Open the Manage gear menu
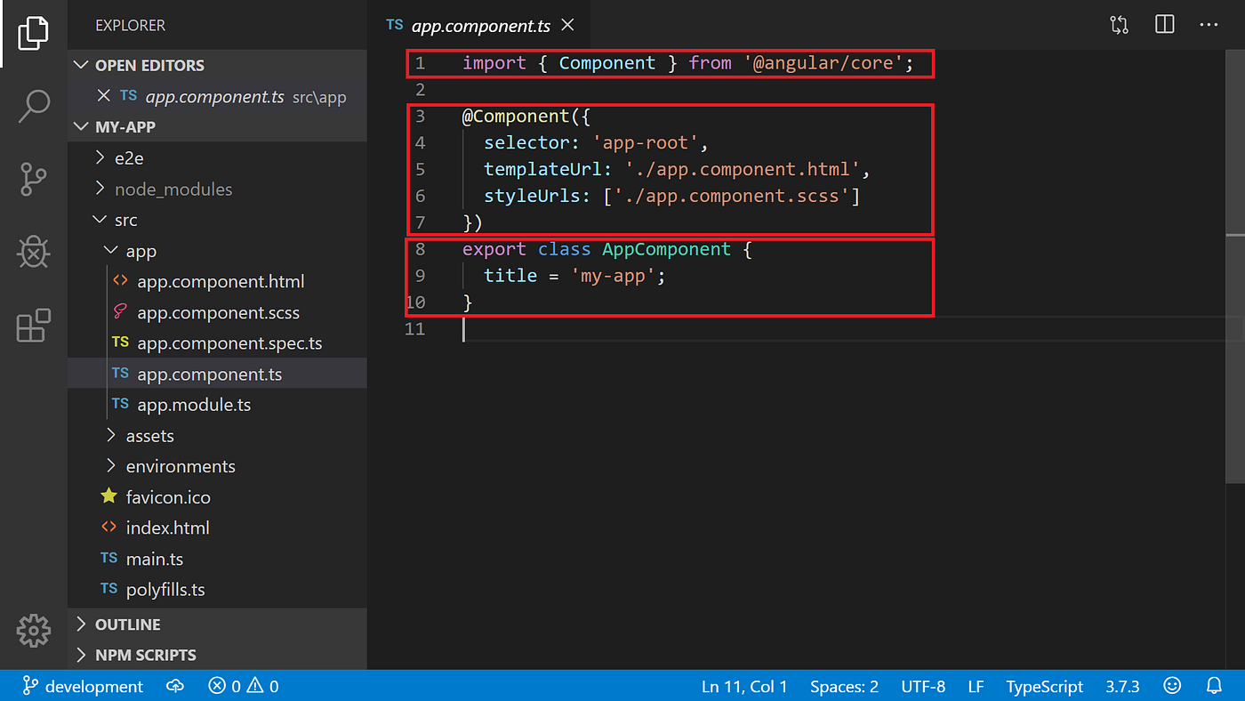The width and height of the screenshot is (1245, 701). (x=33, y=631)
